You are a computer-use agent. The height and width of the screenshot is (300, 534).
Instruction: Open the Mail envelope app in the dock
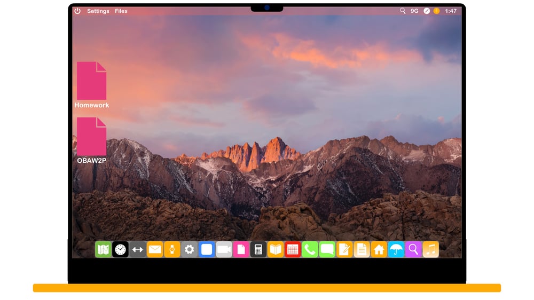155,250
